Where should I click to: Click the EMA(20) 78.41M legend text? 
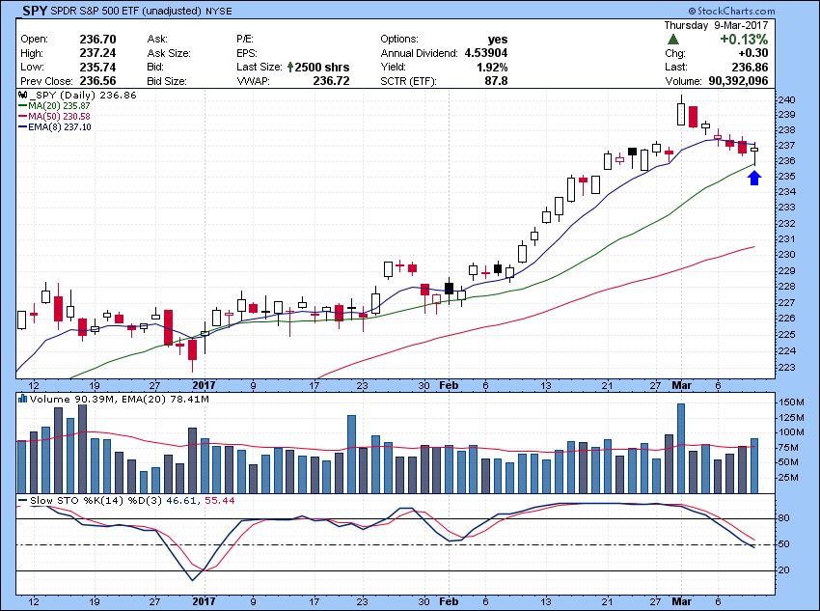click(165, 400)
